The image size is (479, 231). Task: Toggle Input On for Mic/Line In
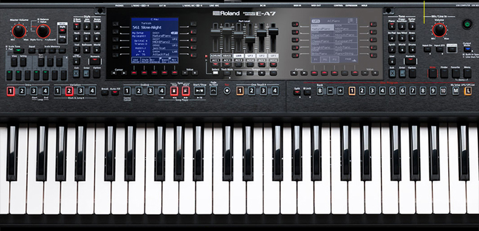427,50
